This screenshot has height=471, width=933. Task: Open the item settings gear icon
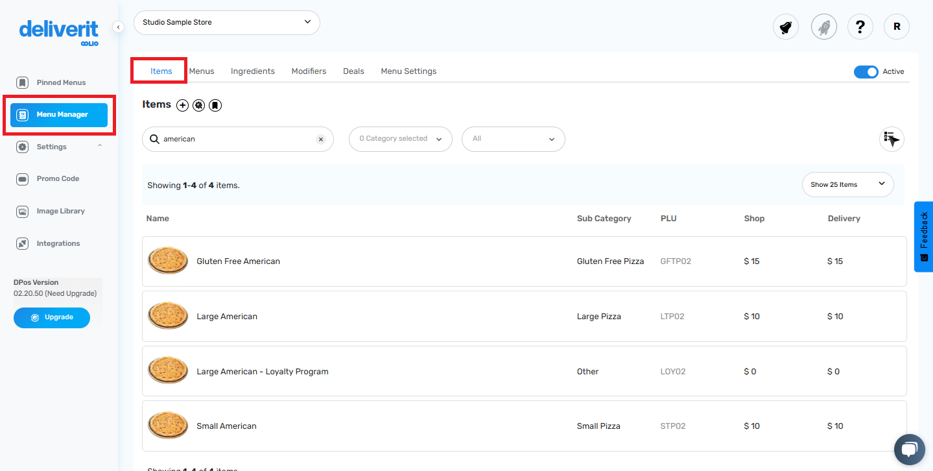(x=199, y=105)
